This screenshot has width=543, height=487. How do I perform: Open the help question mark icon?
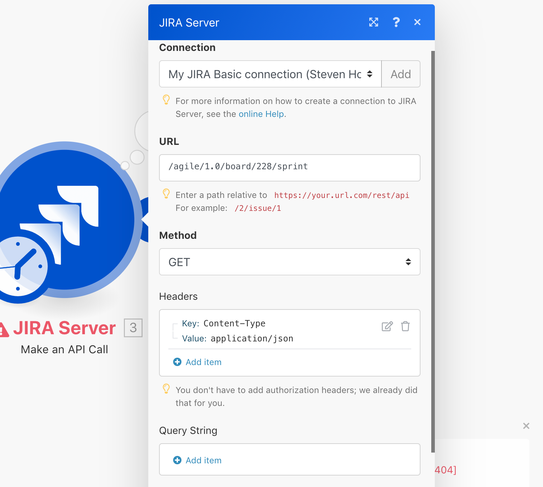(396, 22)
